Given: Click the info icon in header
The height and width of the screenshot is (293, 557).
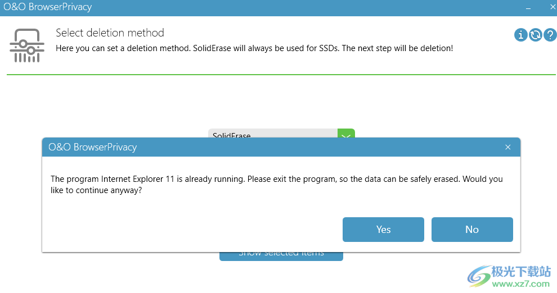Looking at the screenshot, I should point(521,35).
